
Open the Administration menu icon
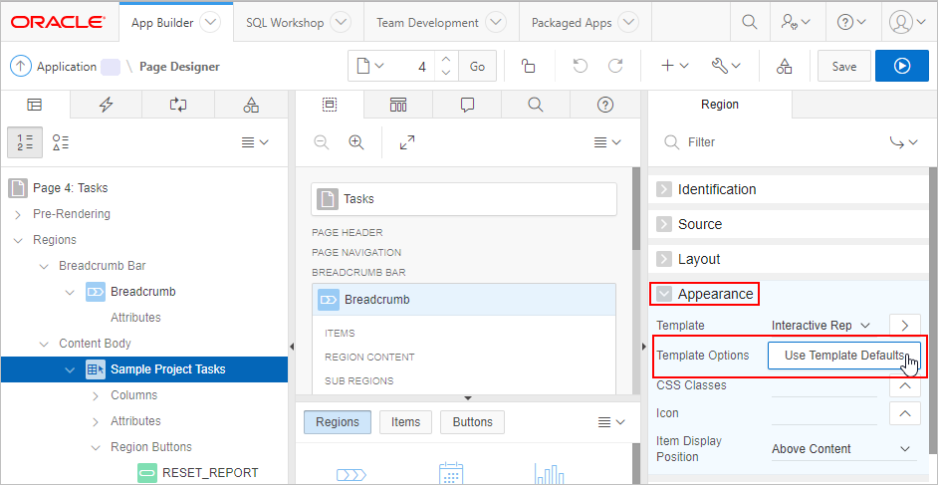pyautogui.click(x=796, y=23)
